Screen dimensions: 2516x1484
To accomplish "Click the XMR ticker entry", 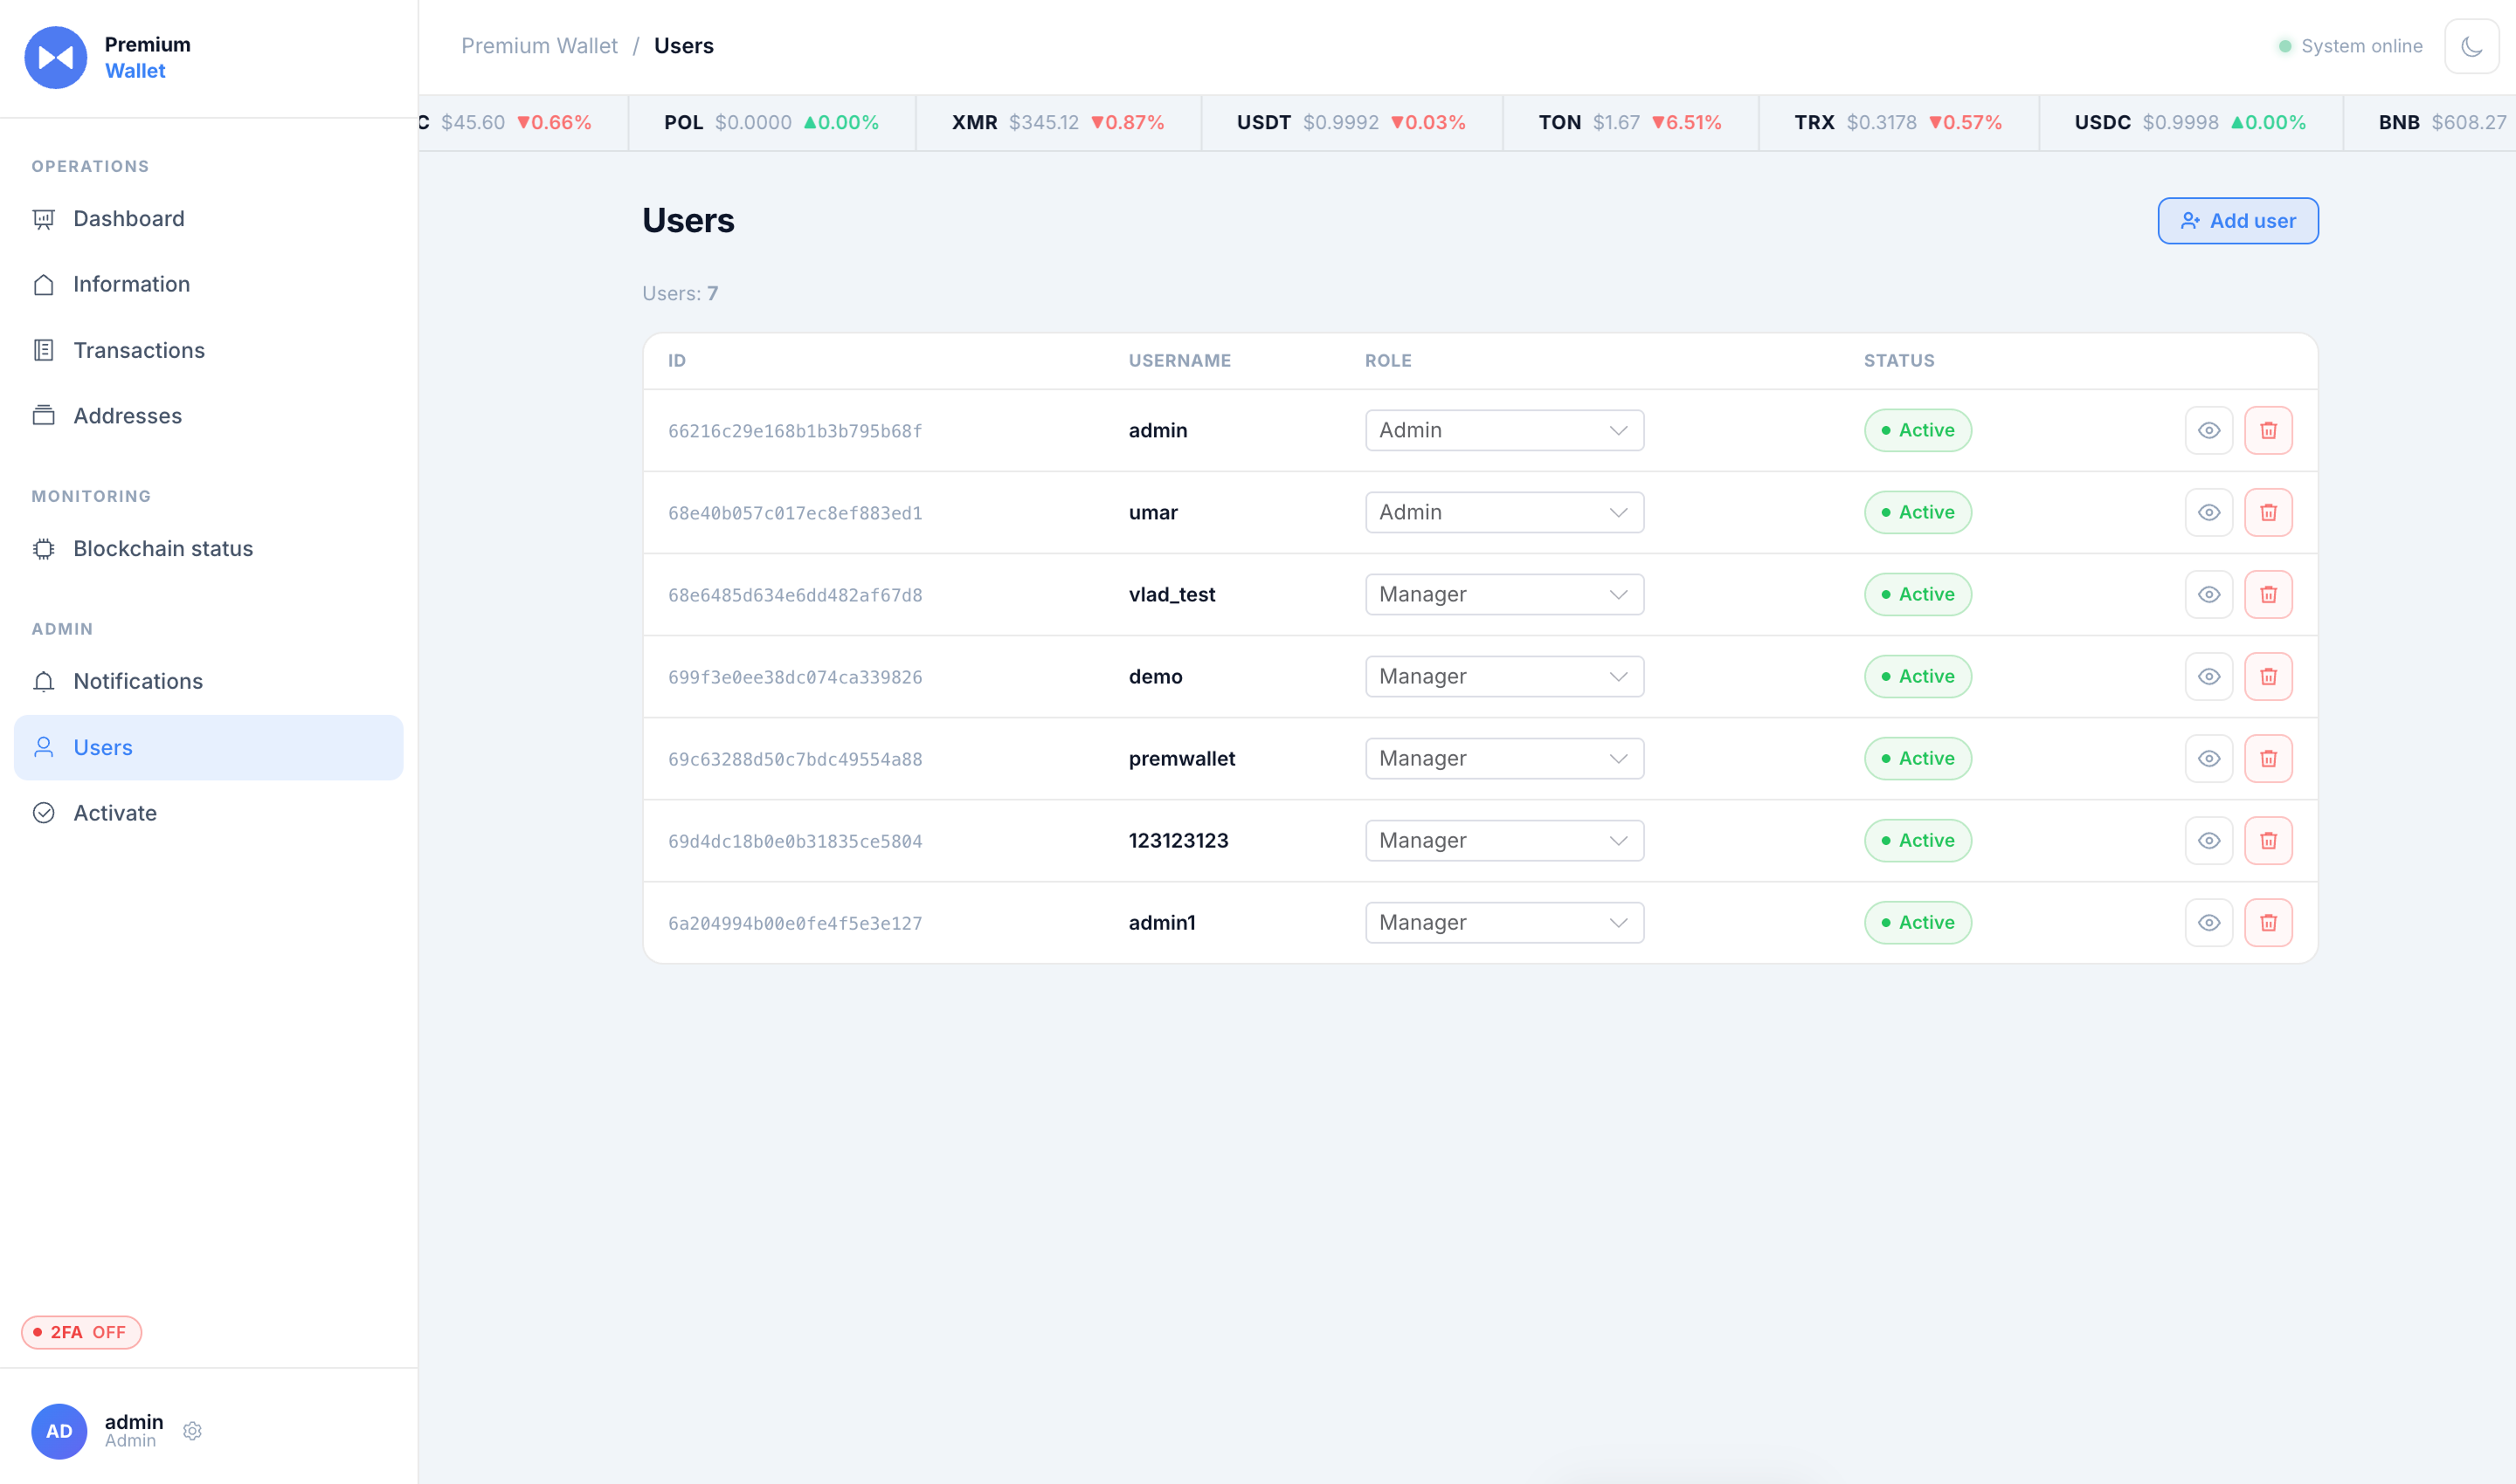I will point(1057,123).
